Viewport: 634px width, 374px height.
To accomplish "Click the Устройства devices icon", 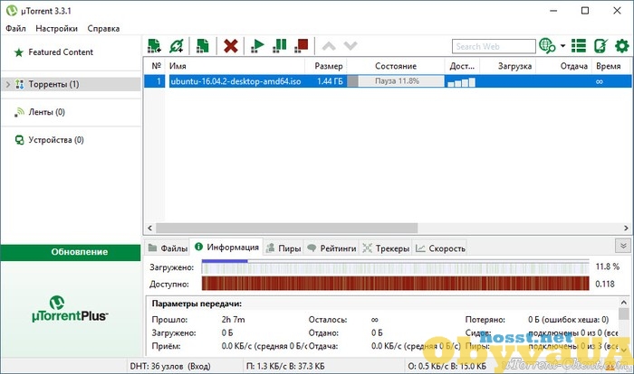I will (x=19, y=140).
